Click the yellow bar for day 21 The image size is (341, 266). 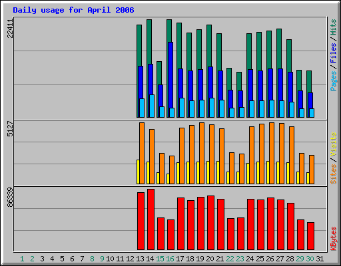click(x=218, y=172)
